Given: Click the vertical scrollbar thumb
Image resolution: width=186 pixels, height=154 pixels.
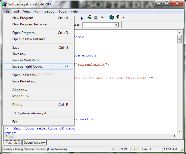Looking at the screenshot, I should click(180, 39).
